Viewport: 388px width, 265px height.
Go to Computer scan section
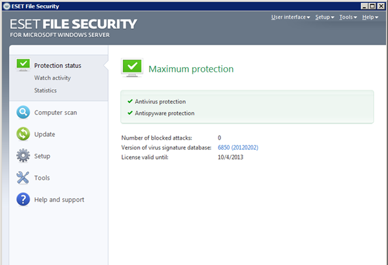[56, 112]
